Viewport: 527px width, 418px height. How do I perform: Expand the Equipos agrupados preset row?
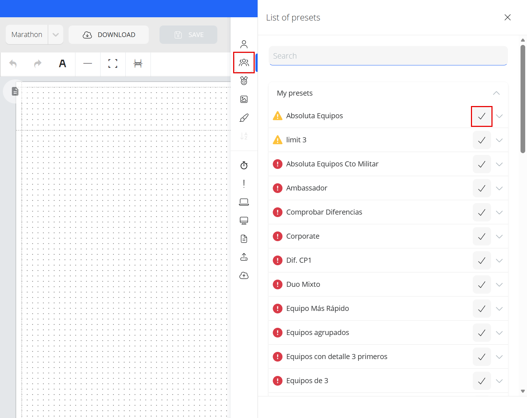[x=499, y=333]
